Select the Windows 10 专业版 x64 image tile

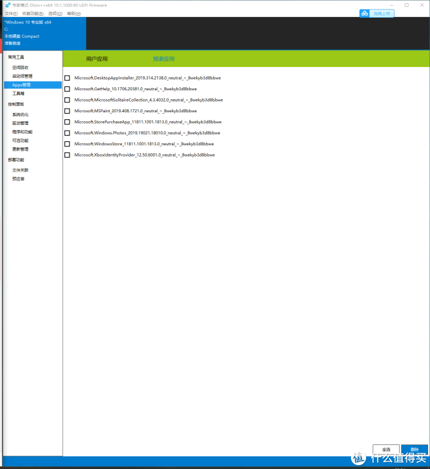pyautogui.click(x=44, y=33)
